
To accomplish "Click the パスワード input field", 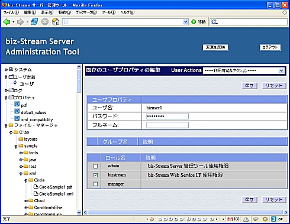I will (167, 116).
